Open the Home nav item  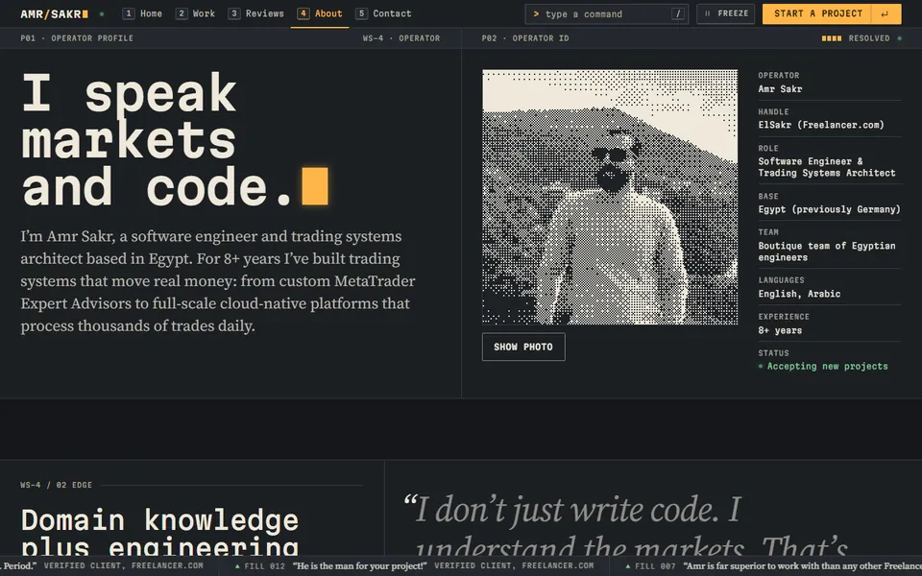click(142, 13)
